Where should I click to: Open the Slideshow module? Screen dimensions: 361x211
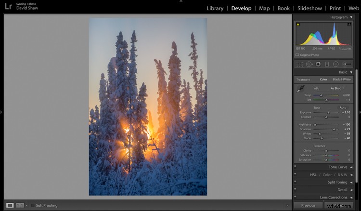click(x=309, y=8)
